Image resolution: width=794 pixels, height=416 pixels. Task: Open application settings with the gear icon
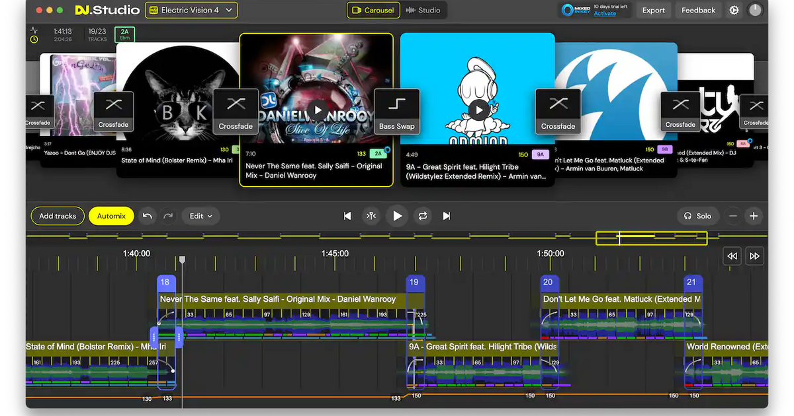pyautogui.click(x=733, y=10)
